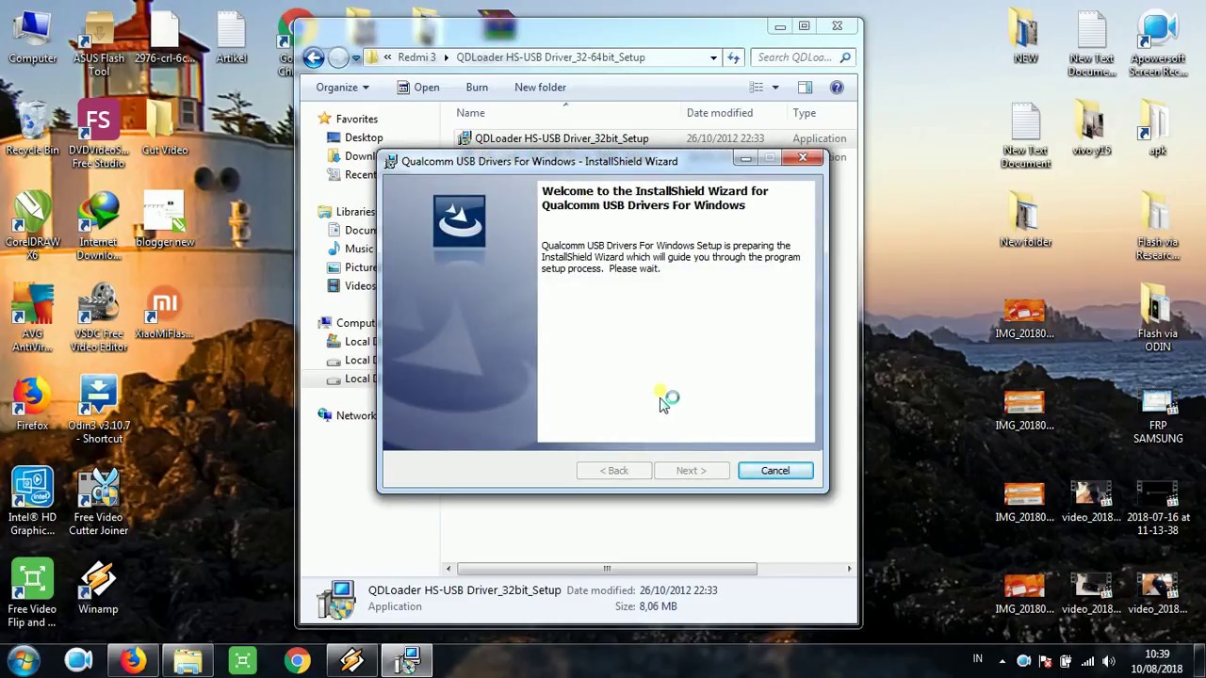Viewport: 1206px width, 678px height.
Task: Open the Start menu orb
Action: [x=24, y=661]
